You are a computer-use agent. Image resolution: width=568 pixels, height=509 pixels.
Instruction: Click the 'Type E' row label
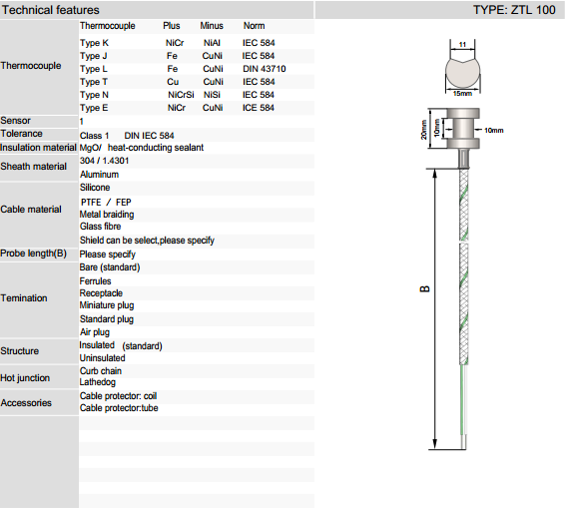[94, 108]
